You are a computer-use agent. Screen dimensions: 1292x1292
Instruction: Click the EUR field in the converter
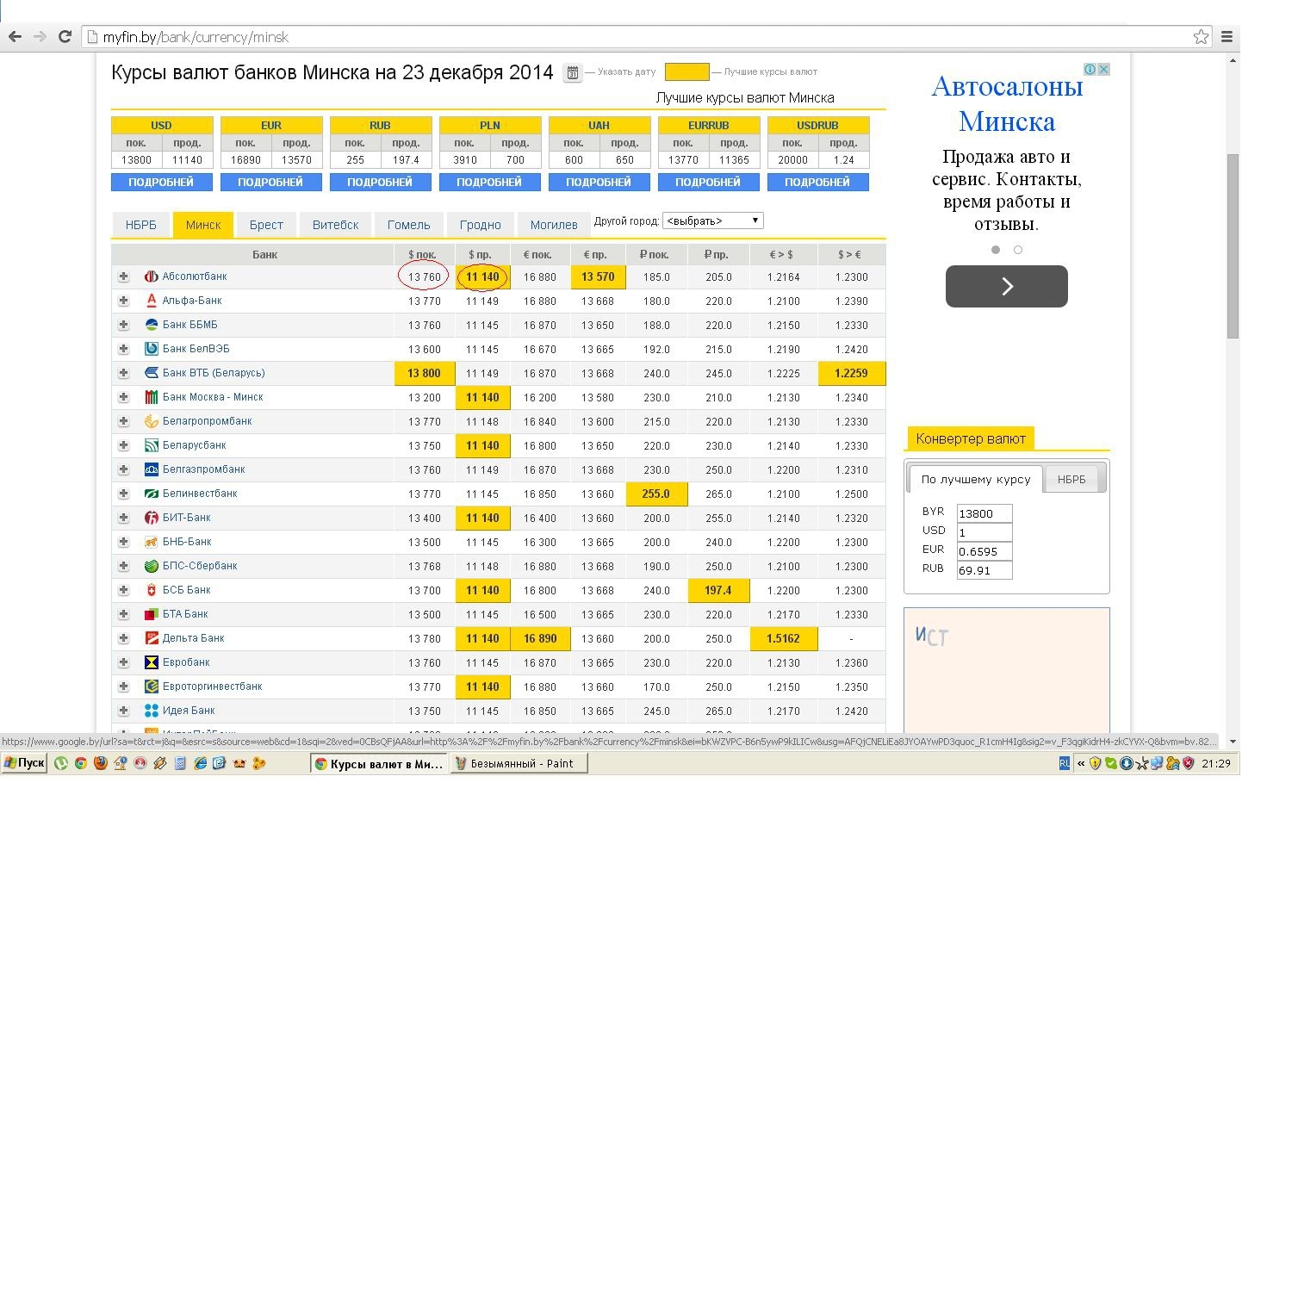984,551
